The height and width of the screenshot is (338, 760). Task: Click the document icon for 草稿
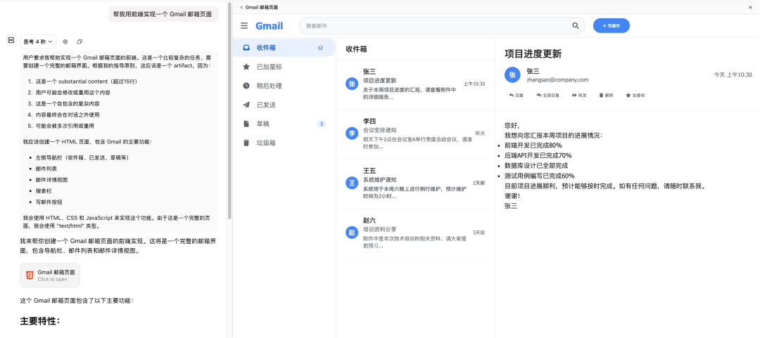coord(246,124)
